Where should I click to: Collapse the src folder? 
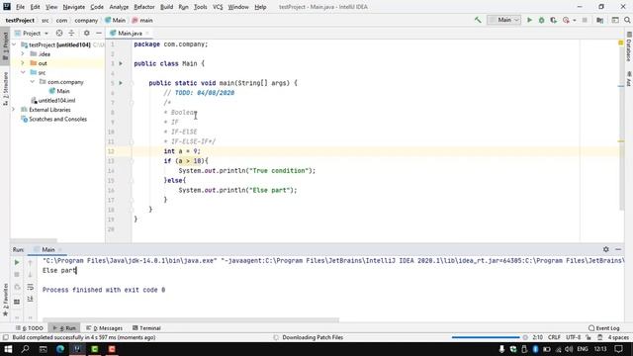pyautogui.click(x=23, y=72)
